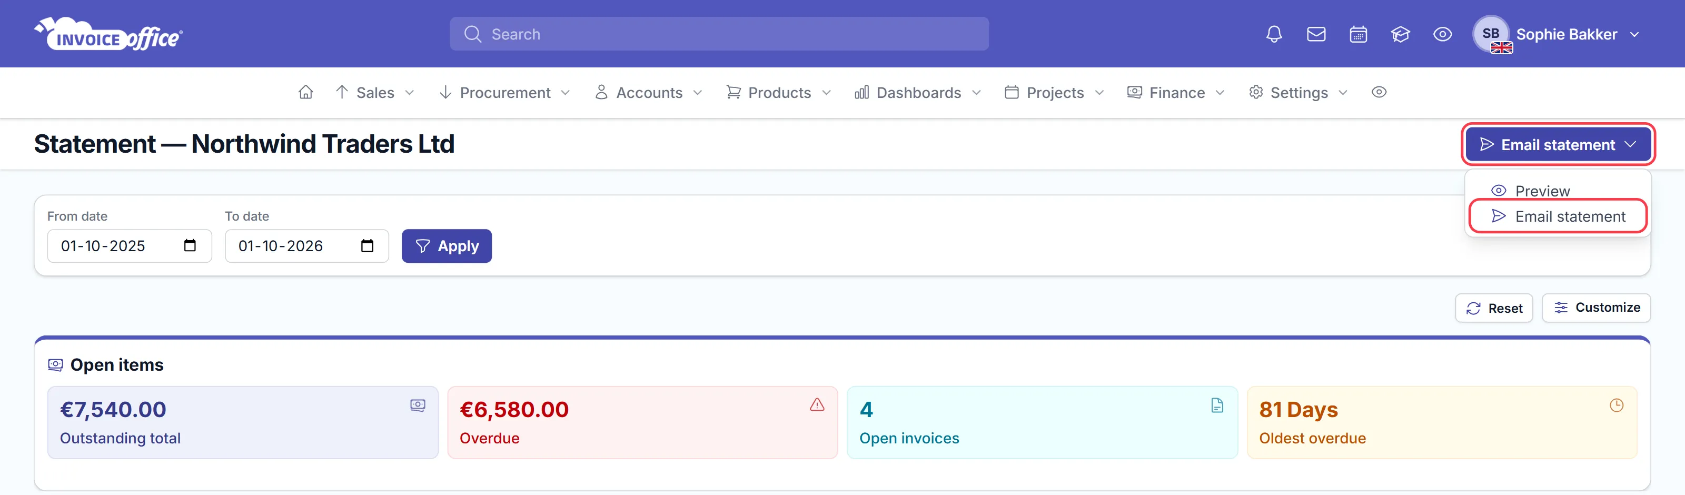Choose Email statement menu entry

1558,216
